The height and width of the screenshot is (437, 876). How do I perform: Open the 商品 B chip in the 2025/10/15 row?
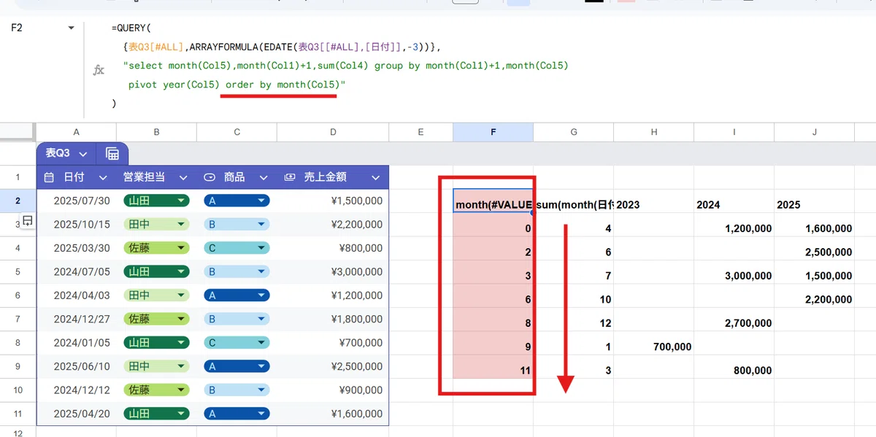pos(237,225)
